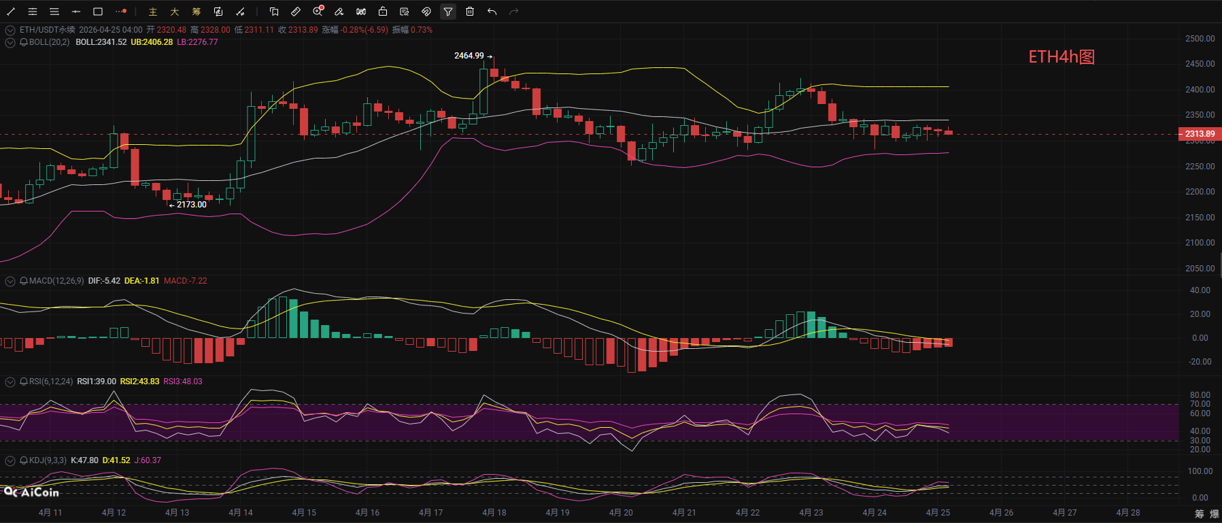Select the 大 toolbar tab
Image resolution: width=1222 pixels, height=523 pixels.
(x=175, y=12)
